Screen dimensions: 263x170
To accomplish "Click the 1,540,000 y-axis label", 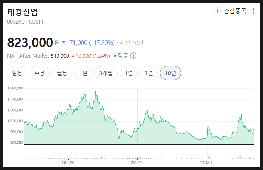I will (x=15, y=99).
